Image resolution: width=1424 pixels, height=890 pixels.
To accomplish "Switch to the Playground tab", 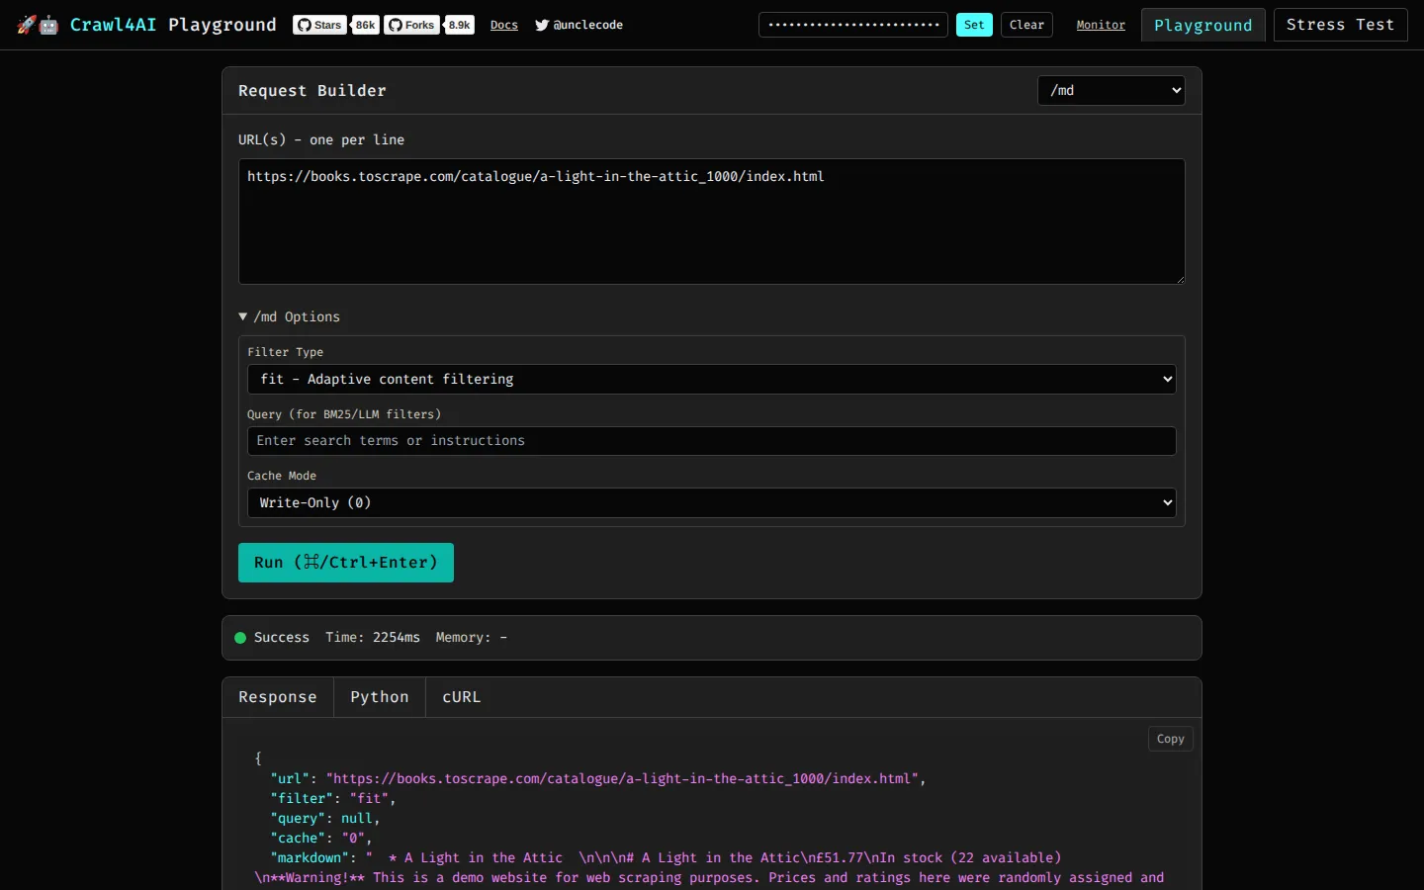I will [1202, 25].
